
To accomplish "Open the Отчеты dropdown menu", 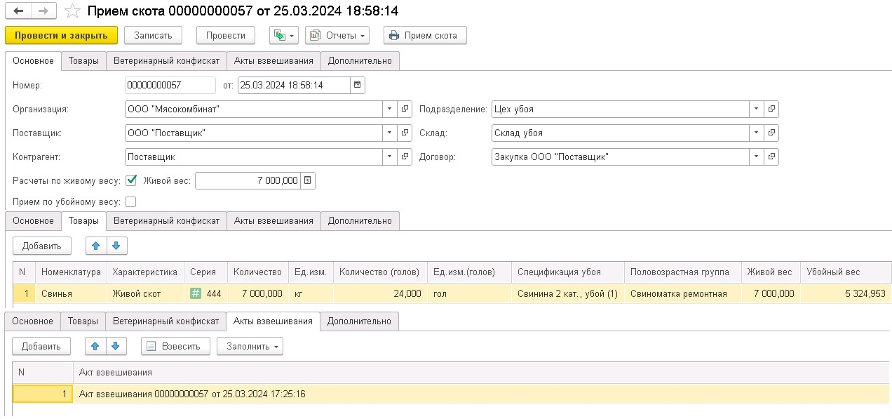I will 337,35.
